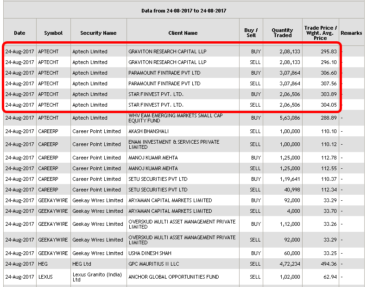The width and height of the screenshot is (367, 287).
Task: Select USHA DINESH SHAH client name
Action: click(x=150, y=253)
